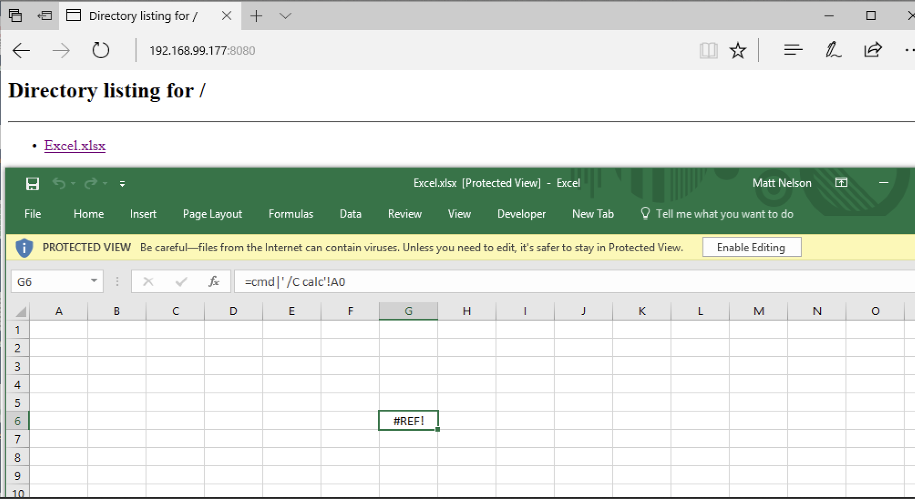The width and height of the screenshot is (915, 499).
Task: Open the Excel.xlsx download link
Action: 75,146
